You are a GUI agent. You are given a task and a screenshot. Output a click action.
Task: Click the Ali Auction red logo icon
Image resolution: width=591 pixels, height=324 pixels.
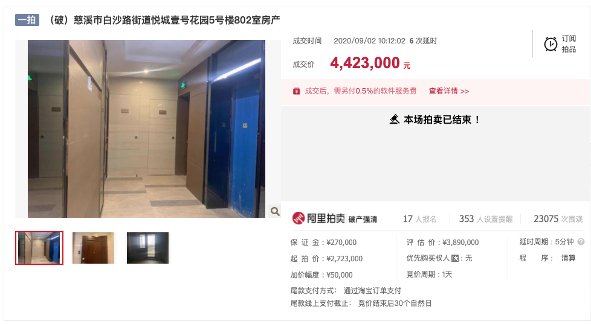(x=299, y=218)
